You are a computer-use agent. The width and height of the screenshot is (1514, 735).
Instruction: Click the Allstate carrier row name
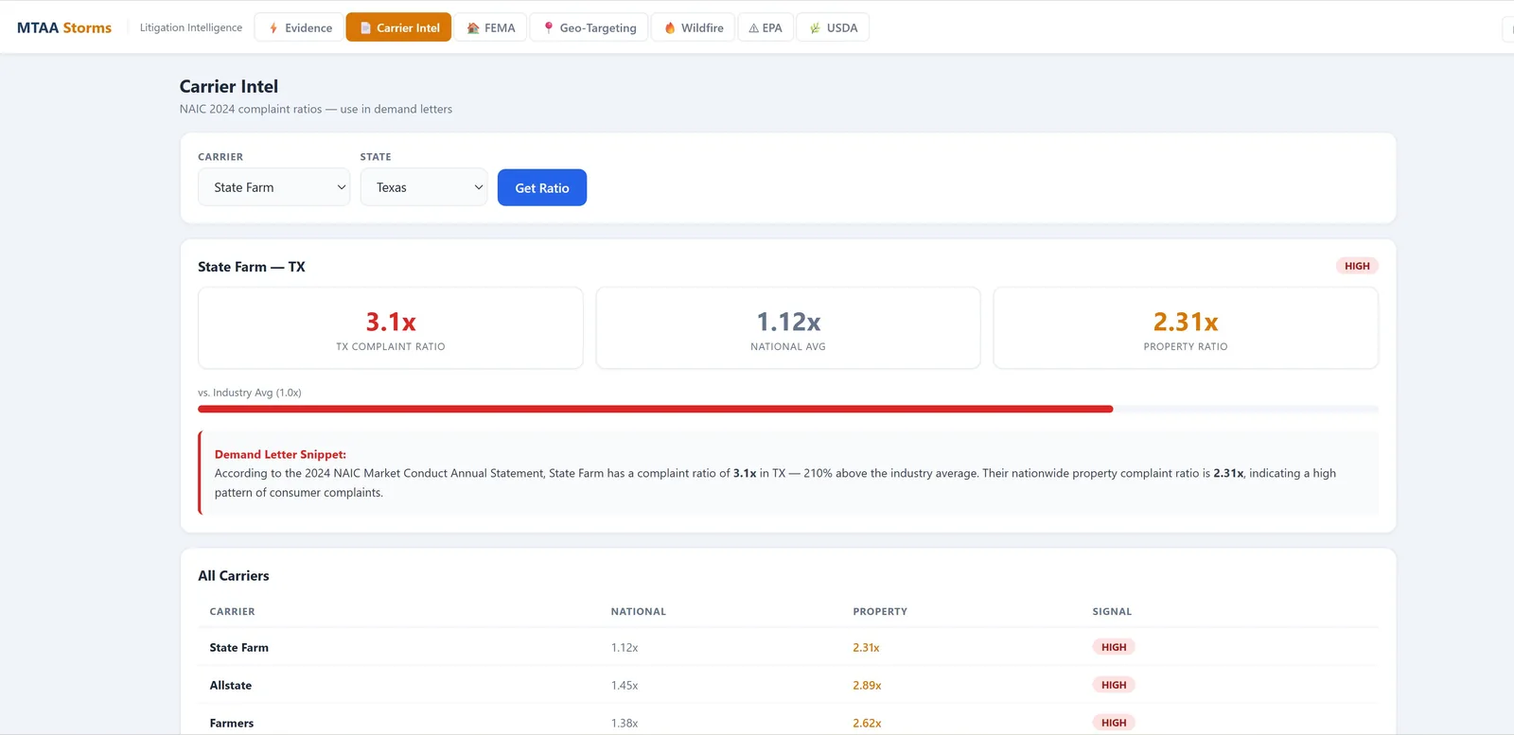(231, 685)
